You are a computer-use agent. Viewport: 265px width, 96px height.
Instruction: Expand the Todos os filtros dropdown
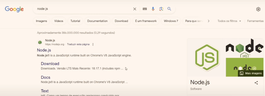click(x=229, y=21)
